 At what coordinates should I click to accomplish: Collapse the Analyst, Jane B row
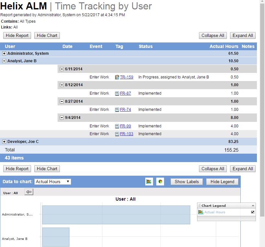point(4,61)
